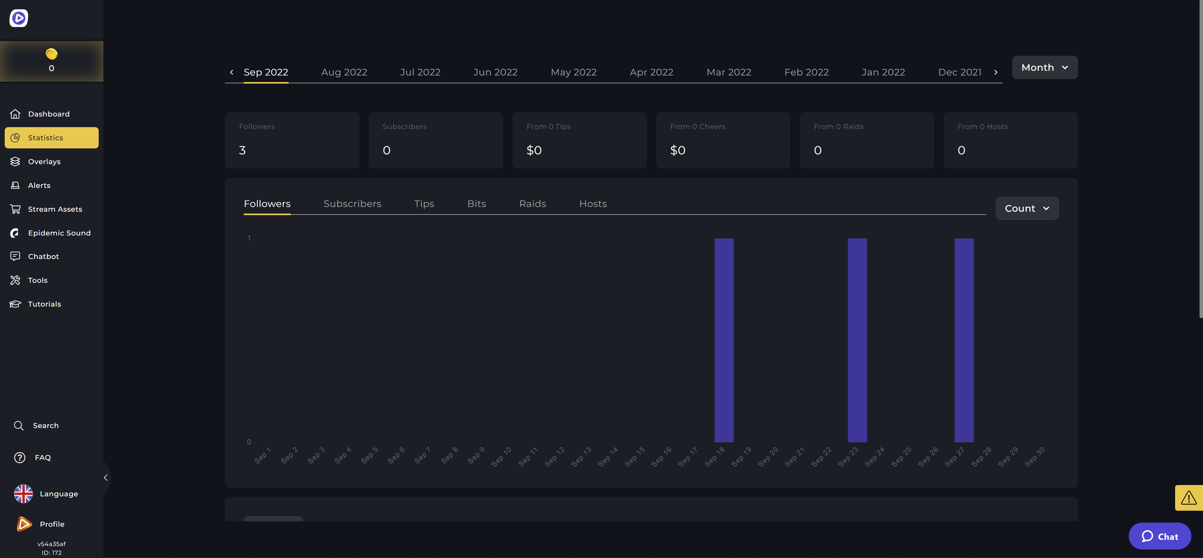Open the Tools section

37,280
